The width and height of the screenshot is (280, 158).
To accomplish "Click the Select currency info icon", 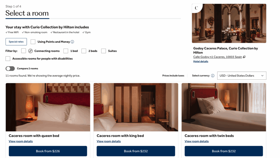I will [x=212, y=76].
